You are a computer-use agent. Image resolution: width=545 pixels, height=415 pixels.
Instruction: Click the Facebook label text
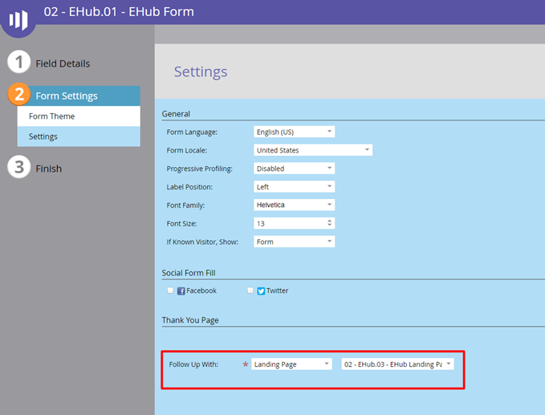(201, 291)
